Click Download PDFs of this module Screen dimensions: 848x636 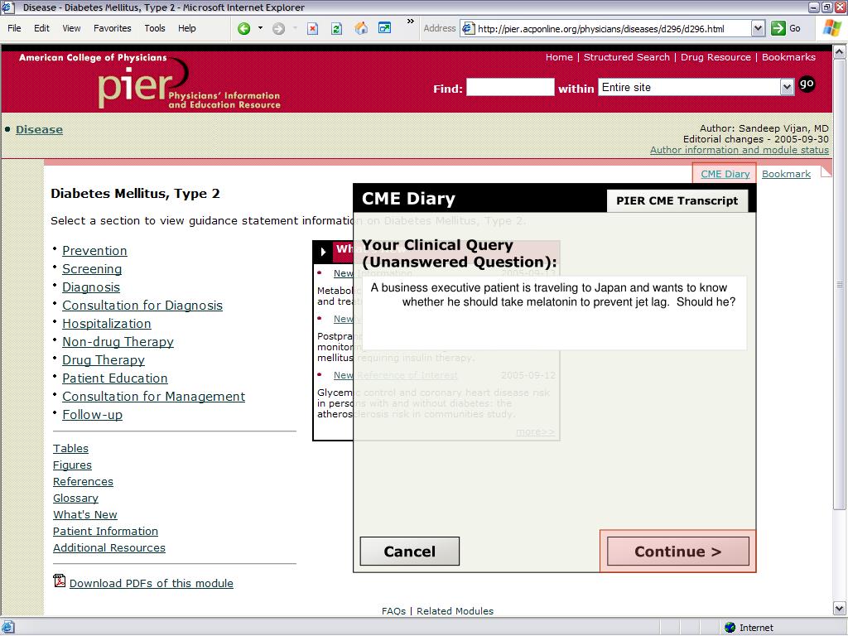coord(152,584)
